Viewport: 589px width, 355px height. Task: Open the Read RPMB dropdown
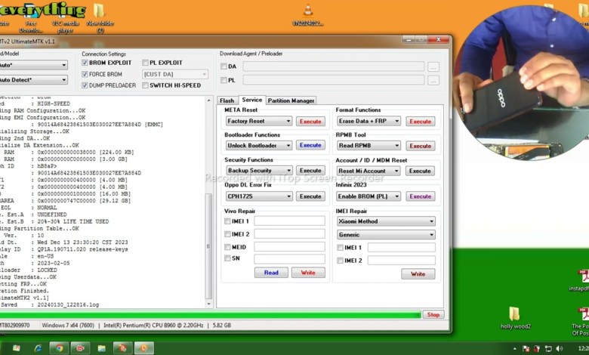(x=369, y=145)
